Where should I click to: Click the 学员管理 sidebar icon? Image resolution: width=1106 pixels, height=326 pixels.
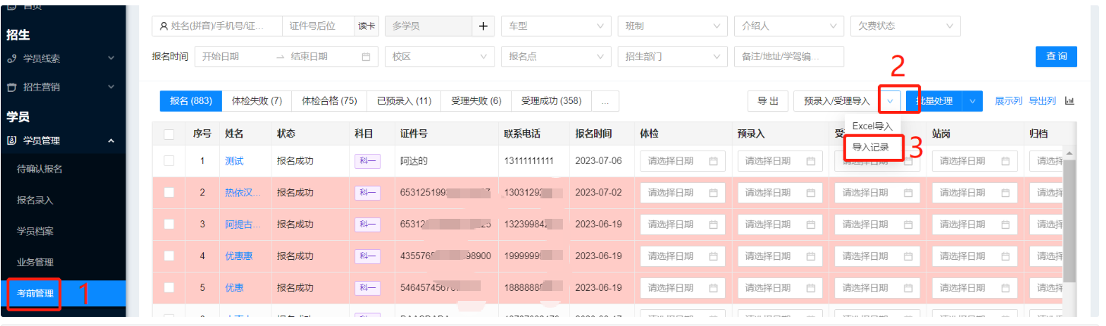click(11, 141)
